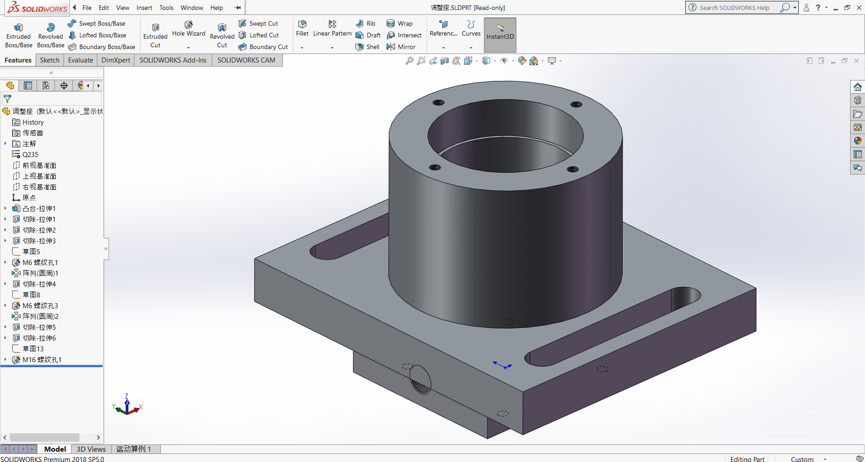Expand the 凸台-拉伸1 feature node
The width and height of the screenshot is (865, 462).
click(5, 208)
